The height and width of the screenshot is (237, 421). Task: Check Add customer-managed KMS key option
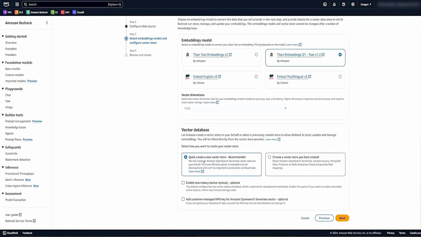(x=183, y=199)
